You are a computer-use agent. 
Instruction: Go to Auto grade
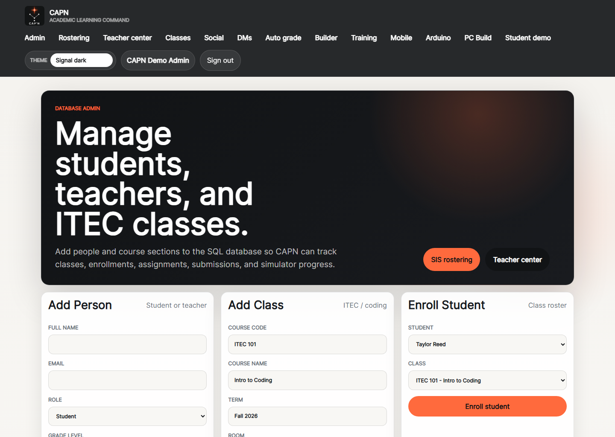(283, 38)
